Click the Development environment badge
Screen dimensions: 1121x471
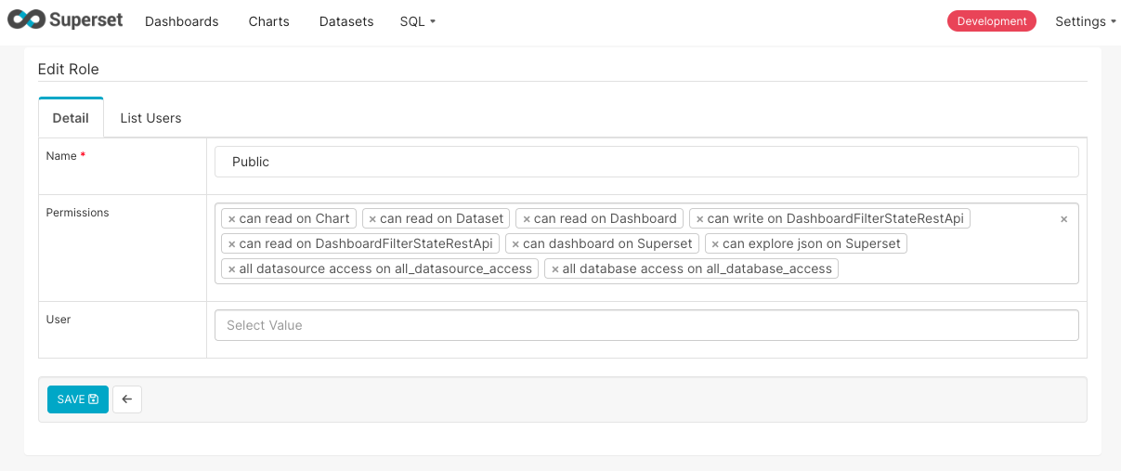991,21
